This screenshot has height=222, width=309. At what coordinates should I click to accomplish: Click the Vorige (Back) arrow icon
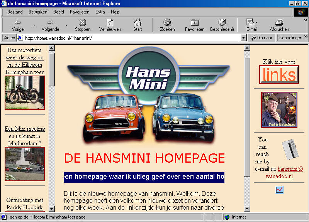[18, 23]
